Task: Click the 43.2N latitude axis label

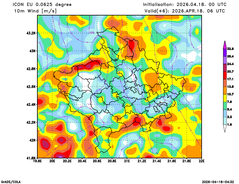Action: pyautogui.click(x=31, y=33)
